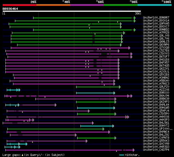
Task: Select the UniRef100_B6TUF7 label
Action: click(x=156, y=57)
